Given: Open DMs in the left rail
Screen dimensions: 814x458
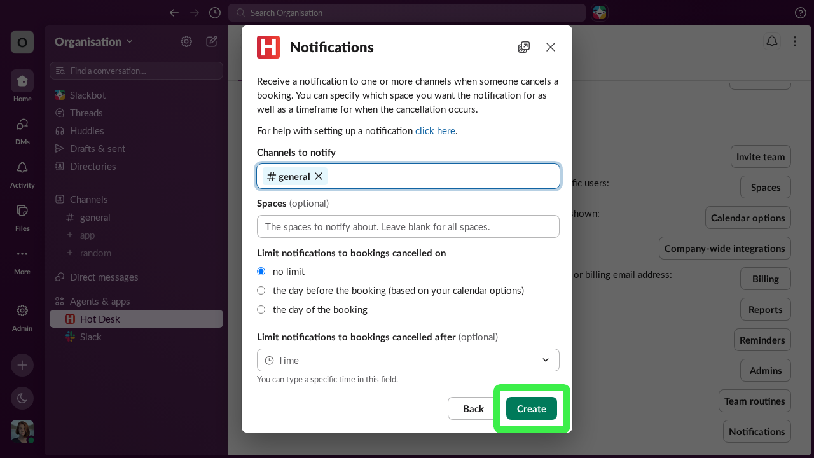Looking at the screenshot, I should tap(22, 130).
